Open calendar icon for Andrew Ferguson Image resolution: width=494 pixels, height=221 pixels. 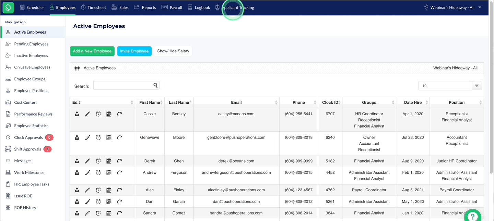[109, 173]
